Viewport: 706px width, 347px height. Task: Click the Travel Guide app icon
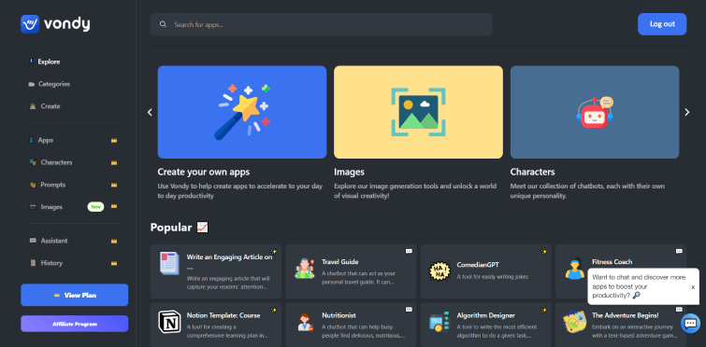point(305,268)
